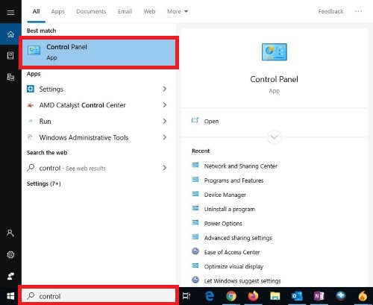Open Firefox from the taskbar

pyautogui.click(x=253, y=296)
